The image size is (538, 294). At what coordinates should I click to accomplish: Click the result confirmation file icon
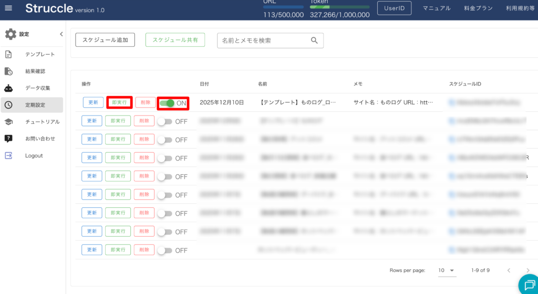tap(8, 71)
